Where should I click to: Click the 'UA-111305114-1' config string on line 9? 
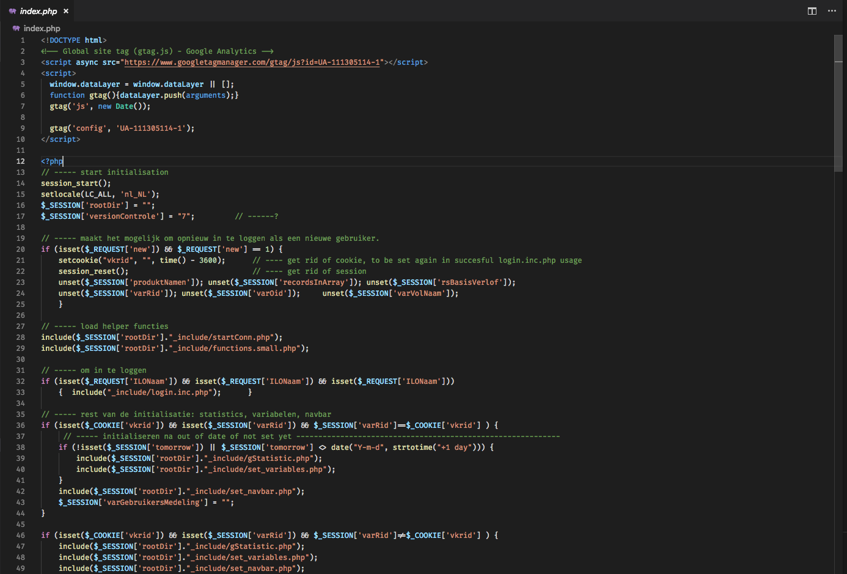coord(151,128)
